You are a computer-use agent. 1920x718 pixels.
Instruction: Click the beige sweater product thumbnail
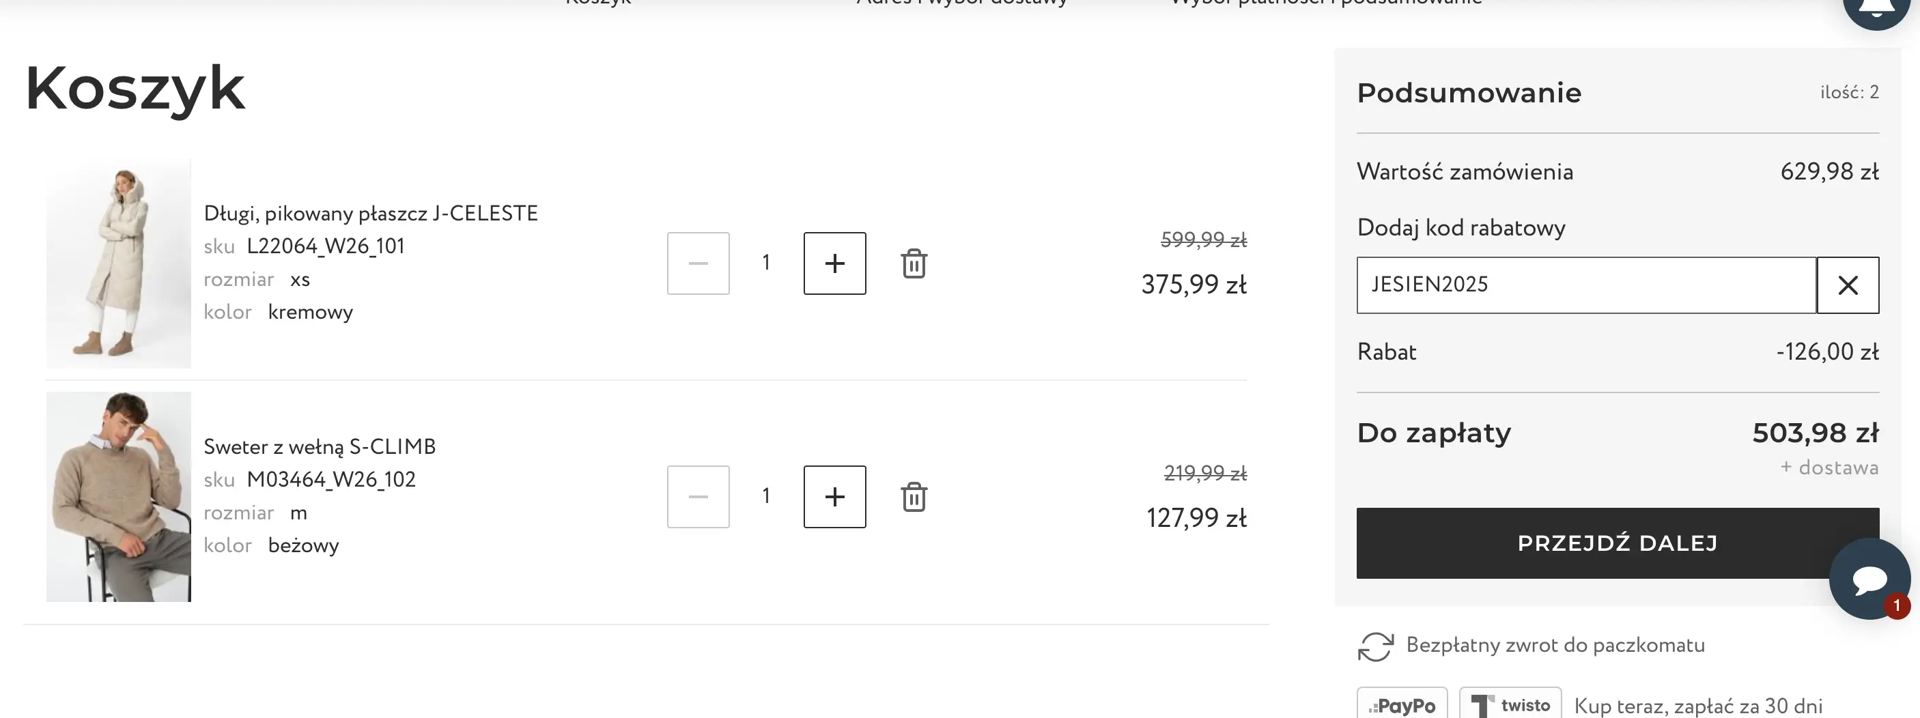tap(119, 497)
